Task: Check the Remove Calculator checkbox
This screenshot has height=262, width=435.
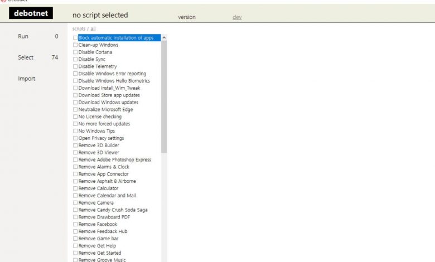Action: (75, 188)
